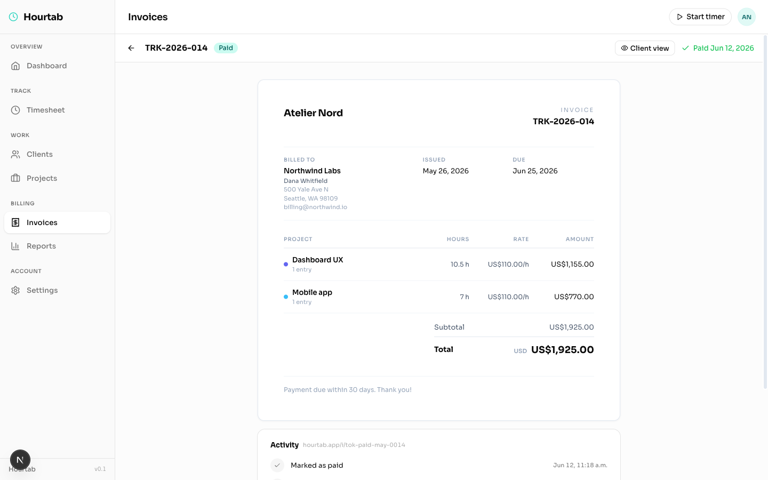768x480 pixels.
Task: Click the US$1,155.00 amount
Action: coord(572,264)
